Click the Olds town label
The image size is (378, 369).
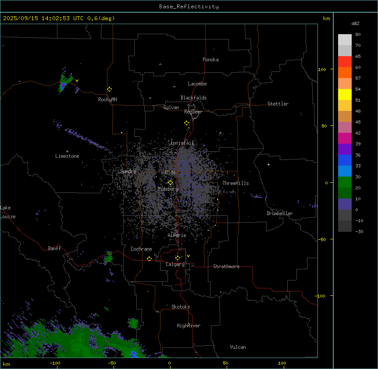click(x=170, y=173)
